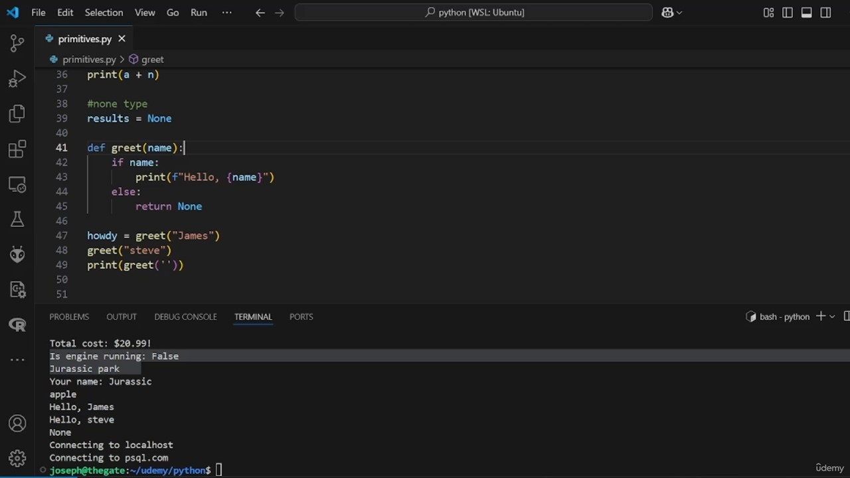Viewport: 850px width, 478px height.
Task: Select the primitives.py editor tab
Action: 84,39
